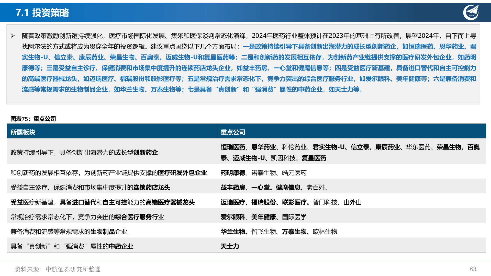Screen dimensions: 491x276
Task: Click company name 国际医学
Action: coord(294,217)
